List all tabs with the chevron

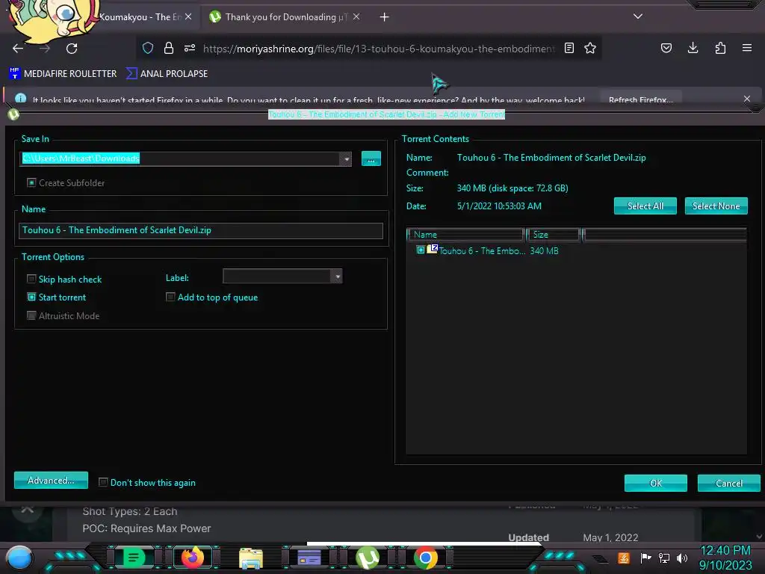(638, 16)
